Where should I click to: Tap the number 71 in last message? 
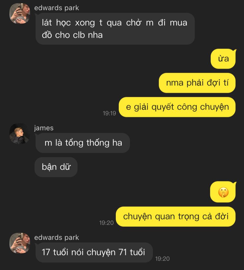pos(123,252)
